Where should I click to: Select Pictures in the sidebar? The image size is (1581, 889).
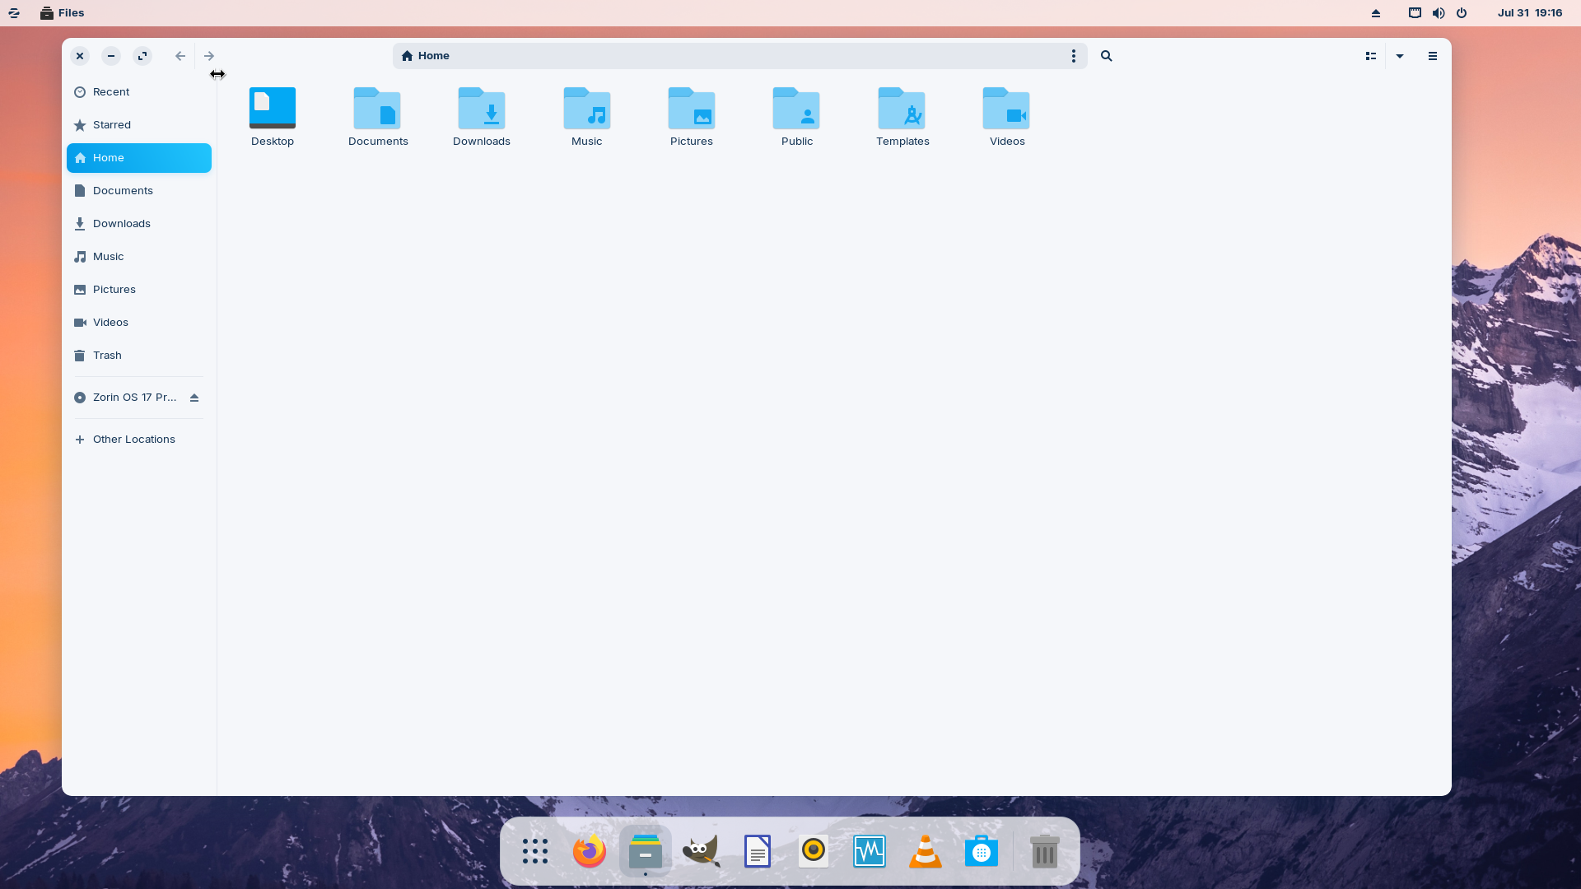[139, 290]
